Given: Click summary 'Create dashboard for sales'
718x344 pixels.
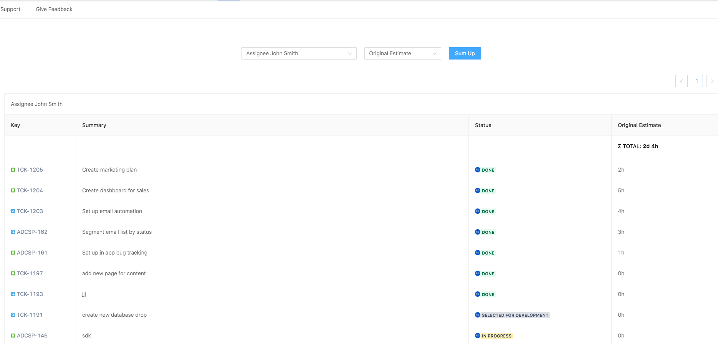Looking at the screenshot, I should click(x=116, y=190).
